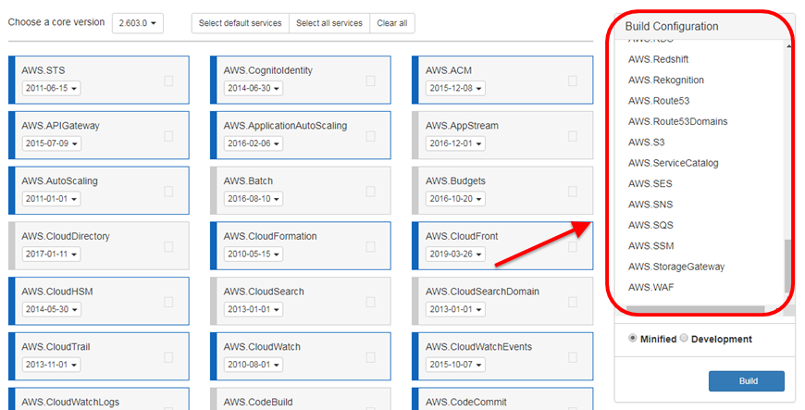805x410 pixels.
Task: Open AWS.CloudDirectory version dropdown 2017-01-11
Action: coord(51,254)
